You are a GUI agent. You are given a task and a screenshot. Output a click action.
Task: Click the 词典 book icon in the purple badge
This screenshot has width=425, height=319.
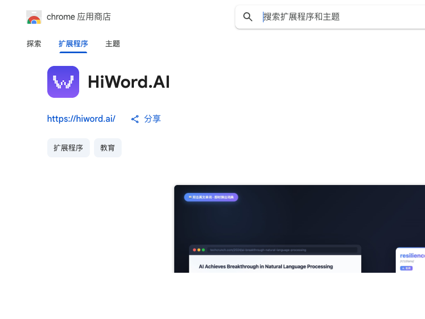click(189, 197)
